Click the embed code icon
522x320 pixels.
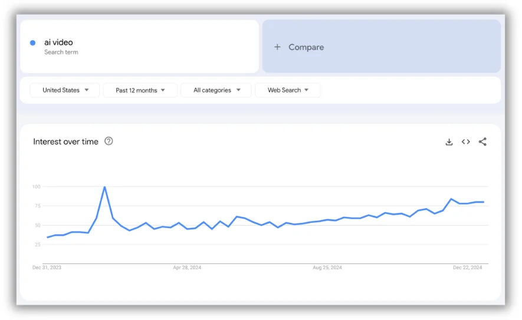(466, 142)
